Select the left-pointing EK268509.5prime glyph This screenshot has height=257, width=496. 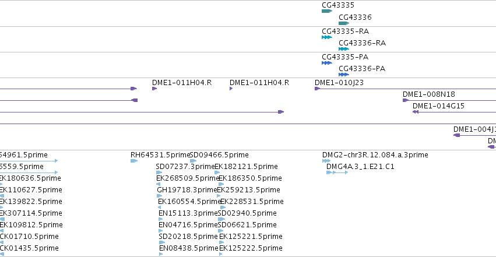(158, 184)
